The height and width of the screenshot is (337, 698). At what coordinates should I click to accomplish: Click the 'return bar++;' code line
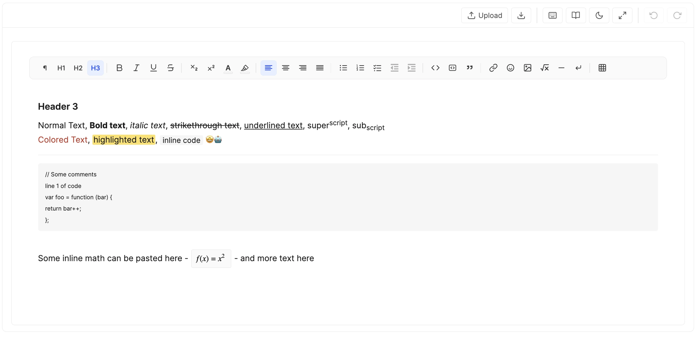click(x=63, y=208)
